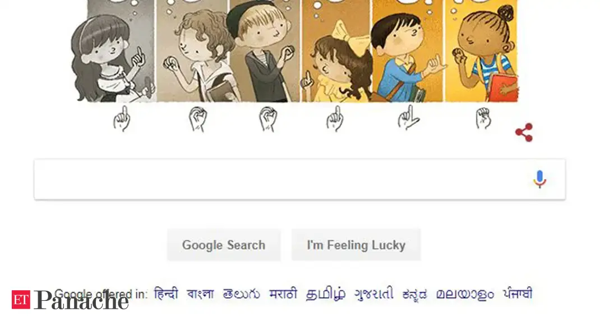This screenshot has width=600, height=325.
Task: Click the first hand sign icon
Action: tap(122, 119)
